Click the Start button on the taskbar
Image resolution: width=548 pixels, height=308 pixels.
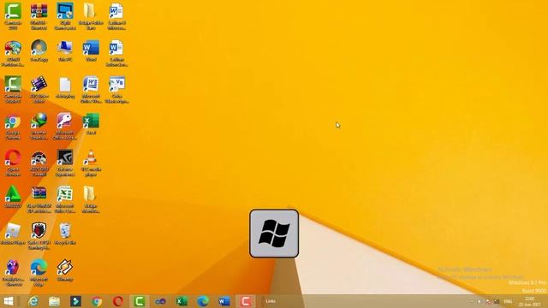[x=9, y=301]
